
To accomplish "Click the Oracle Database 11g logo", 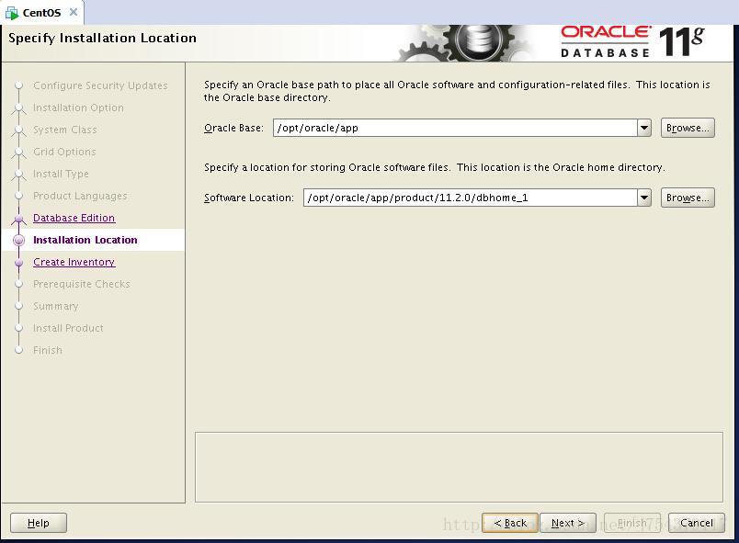I will click(631, 41).
